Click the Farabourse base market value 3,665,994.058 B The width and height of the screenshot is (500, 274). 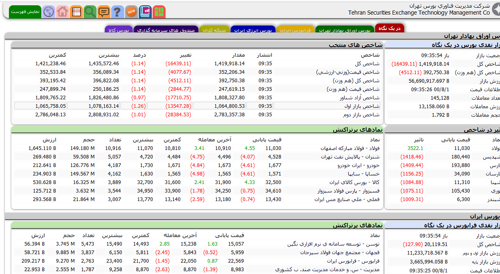pyautogui.click(x=429, y=261)
